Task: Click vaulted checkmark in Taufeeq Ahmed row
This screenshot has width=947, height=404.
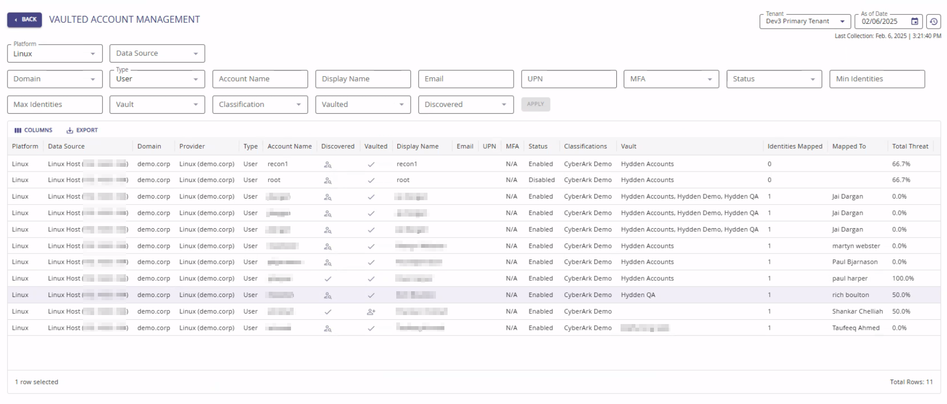Action: [x=371, y=329]
